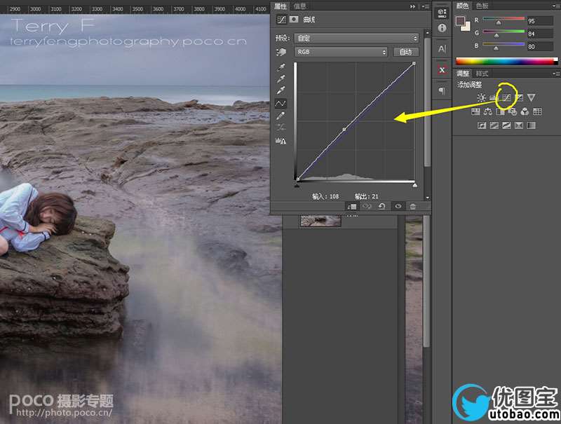Delete this Curves adjustment layer

coord(413,206)
